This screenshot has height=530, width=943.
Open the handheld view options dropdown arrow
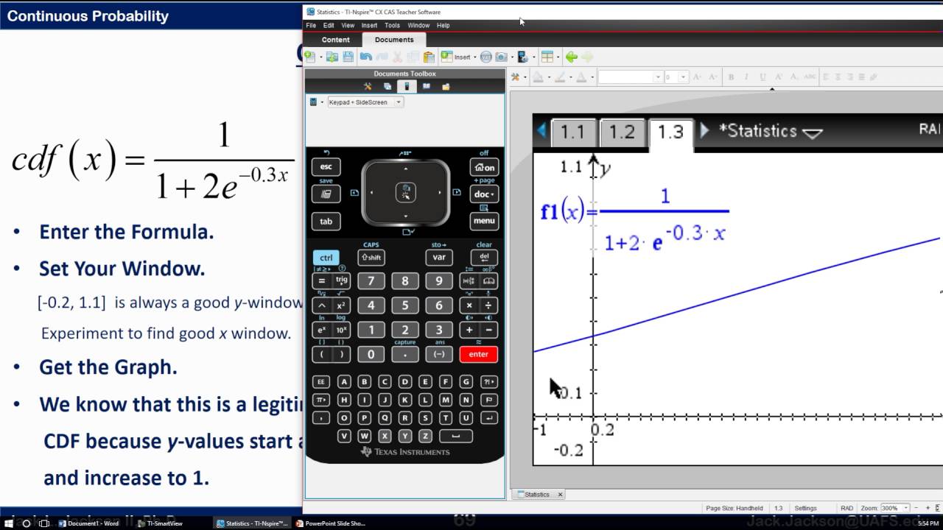point(322,102)
